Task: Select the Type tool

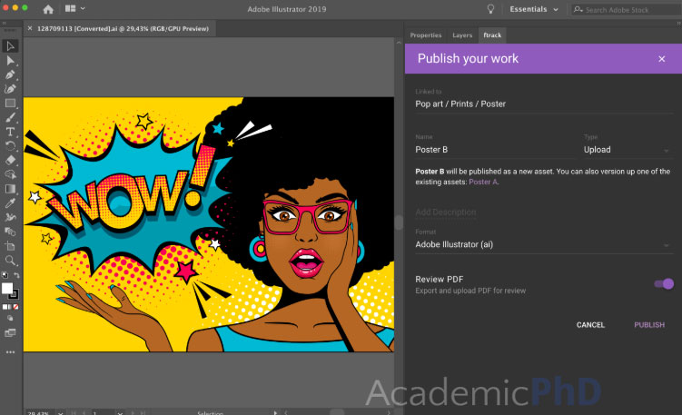Action: click(10, 132)
